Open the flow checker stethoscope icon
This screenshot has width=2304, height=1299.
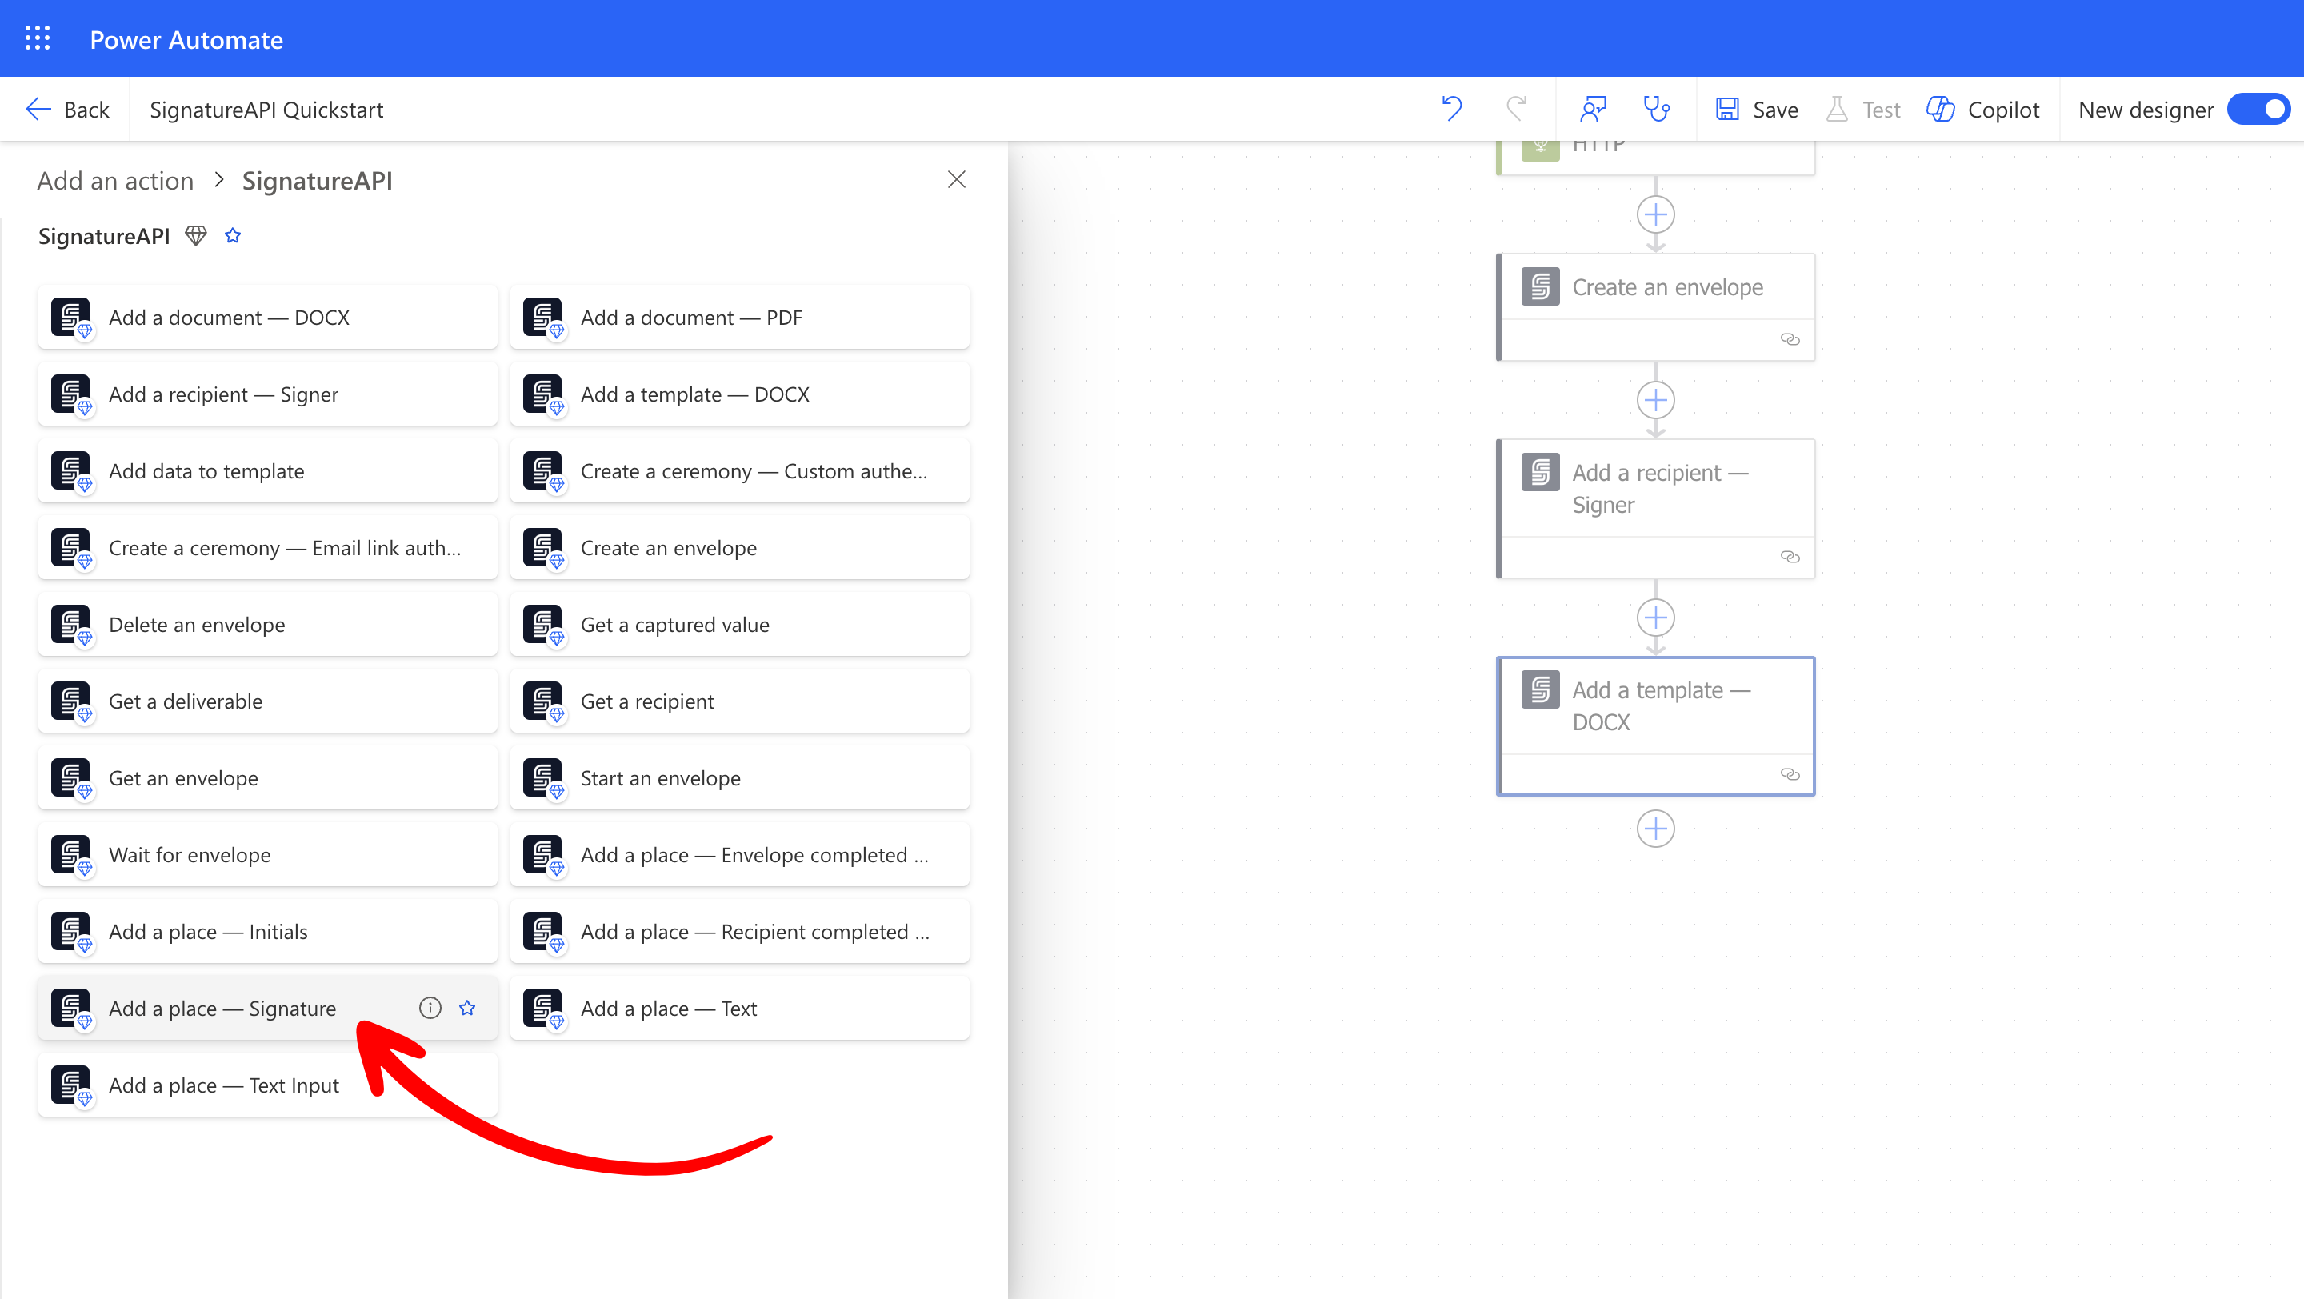(1657, 109)
